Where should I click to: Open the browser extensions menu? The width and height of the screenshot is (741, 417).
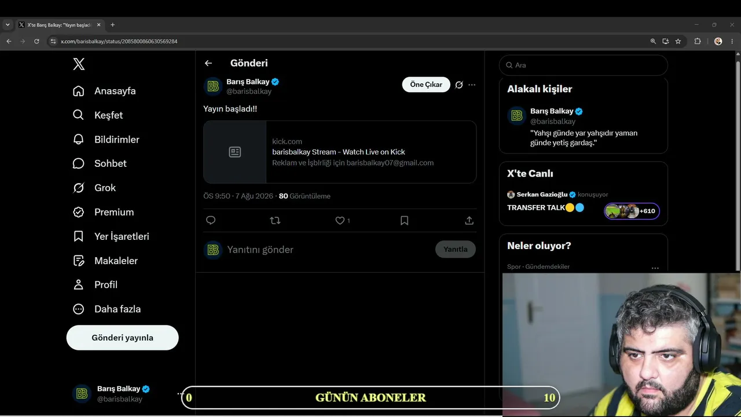697,41
